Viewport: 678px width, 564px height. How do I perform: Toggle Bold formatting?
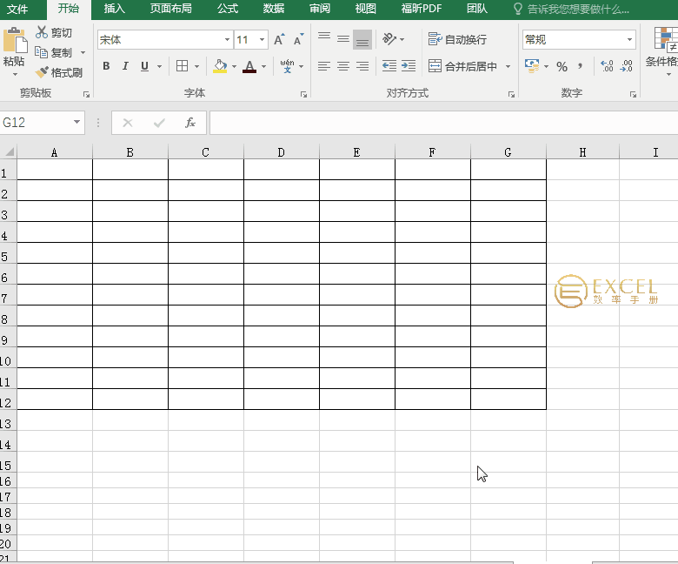click(x=106, y=66)
